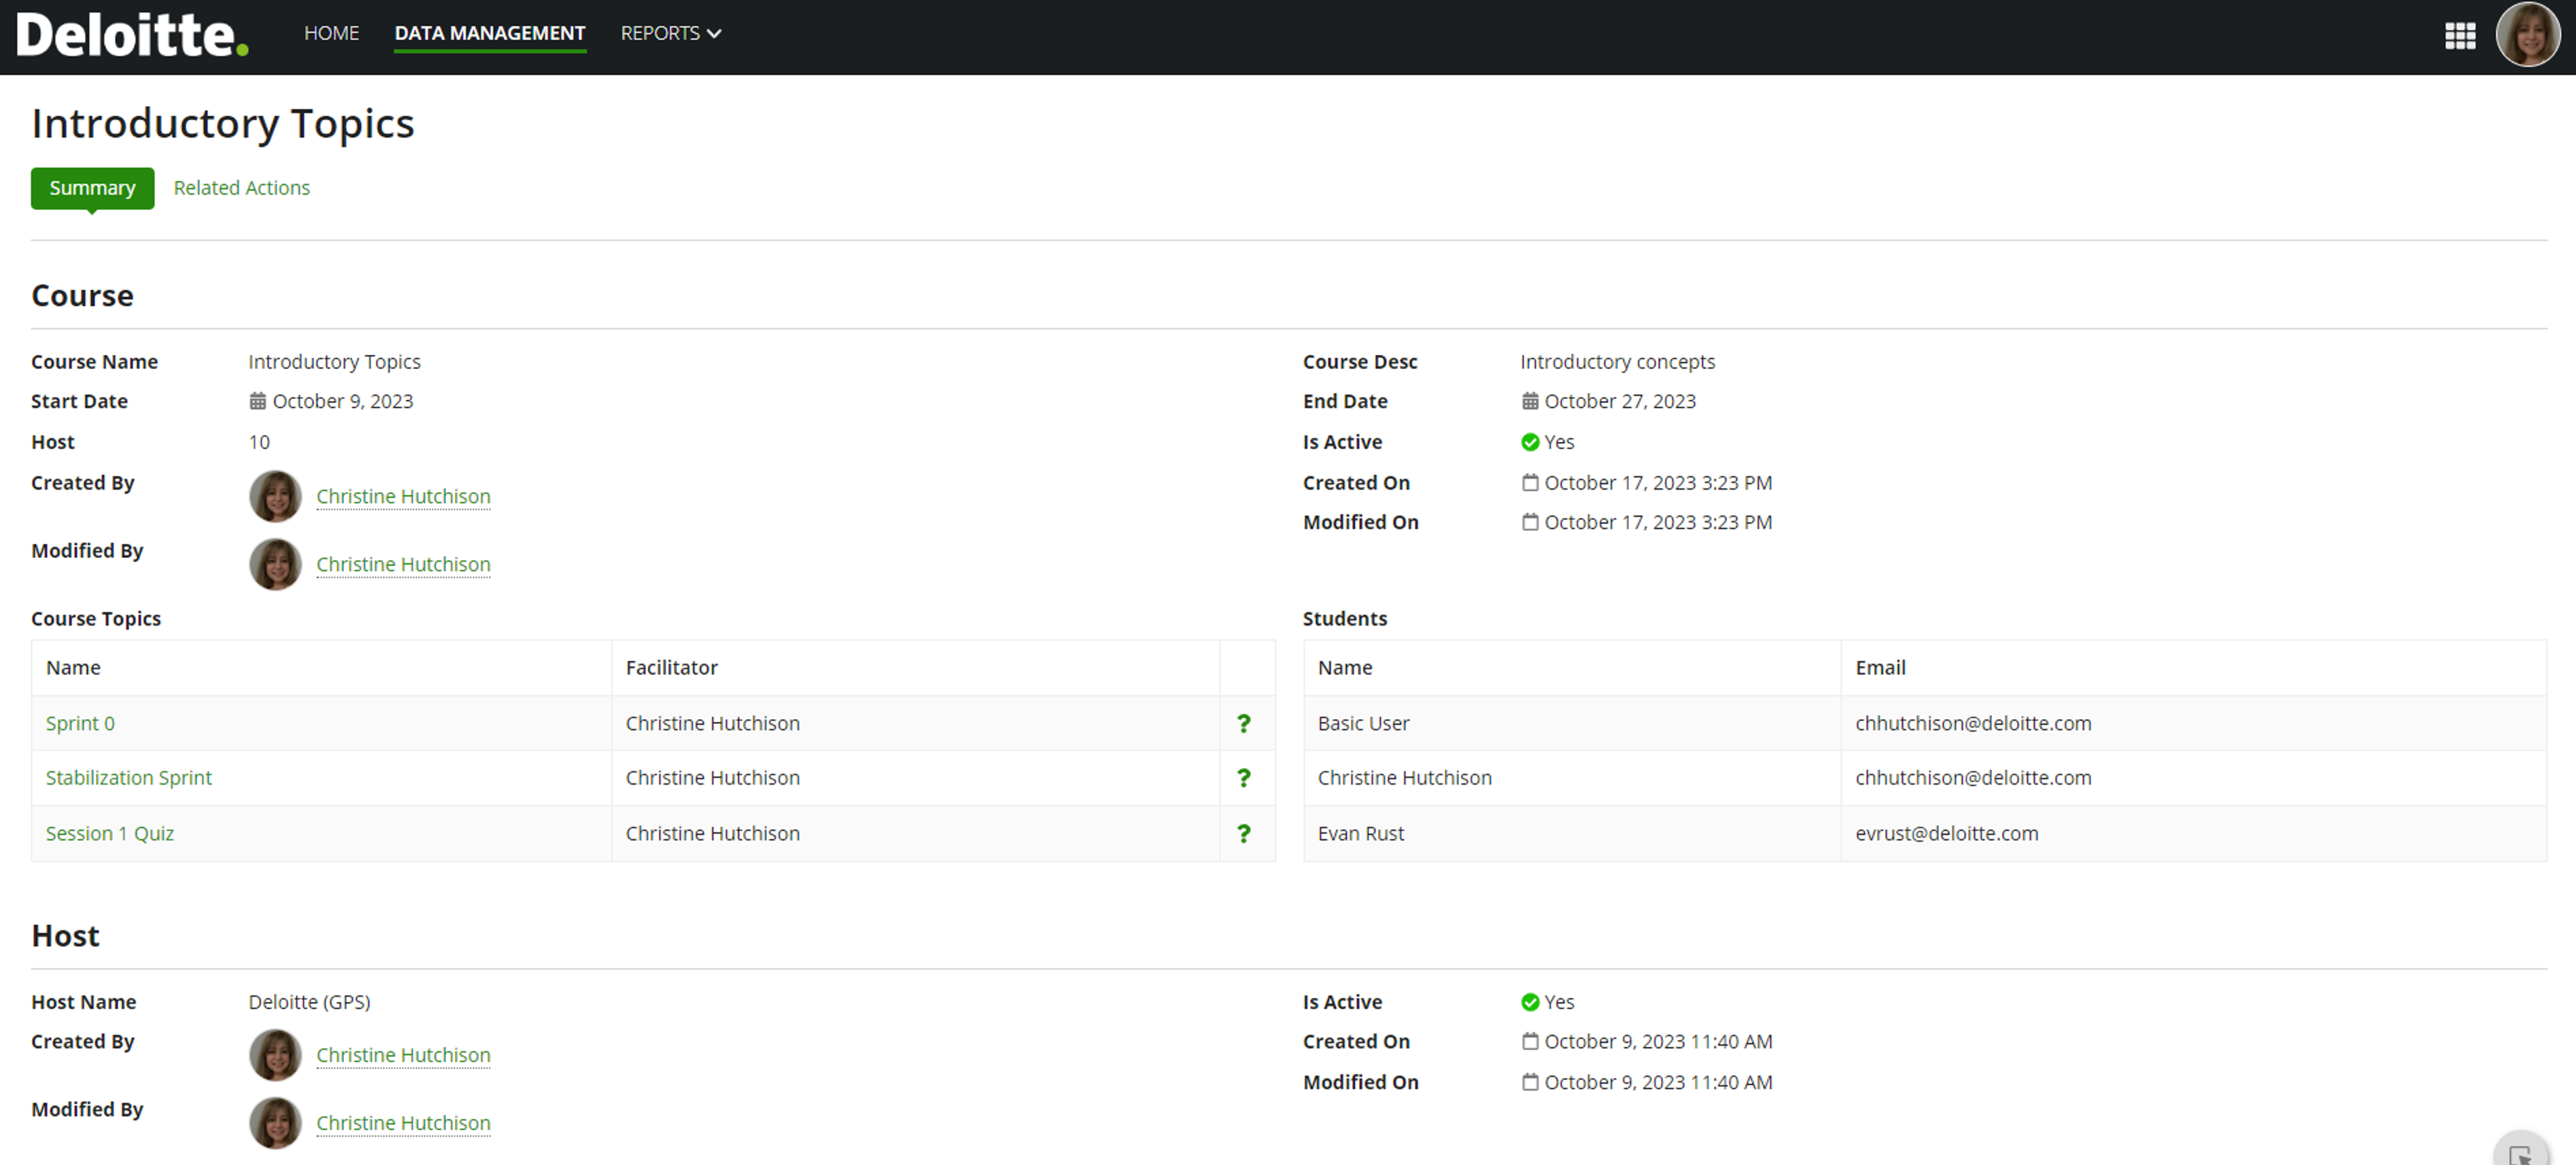
Task: Click calendar icon beside host Modified On
Action: coord(1529,1082)
